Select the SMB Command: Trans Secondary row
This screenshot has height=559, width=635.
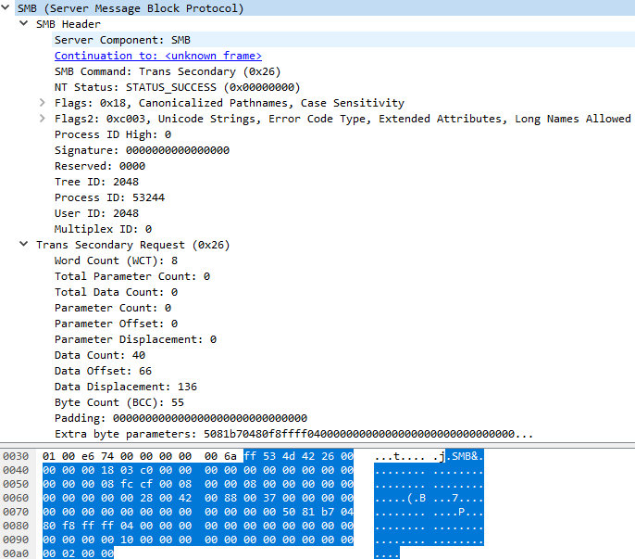(167, 71)
